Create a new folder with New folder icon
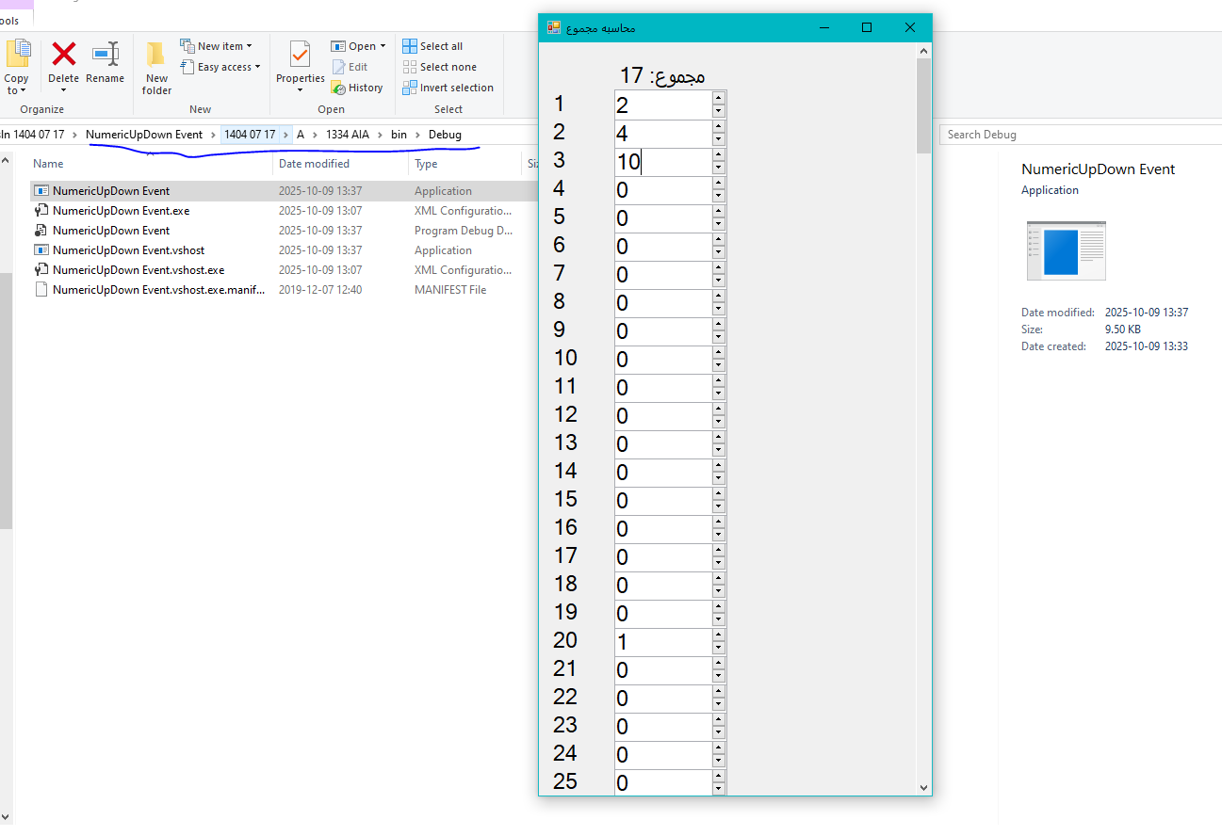This screenshot has height=836, width=1222. pos(156,56)
